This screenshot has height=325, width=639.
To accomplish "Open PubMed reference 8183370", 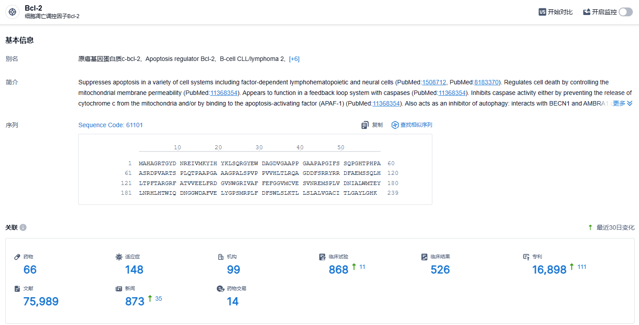I will pyautogui.click(x=486, y=83).
